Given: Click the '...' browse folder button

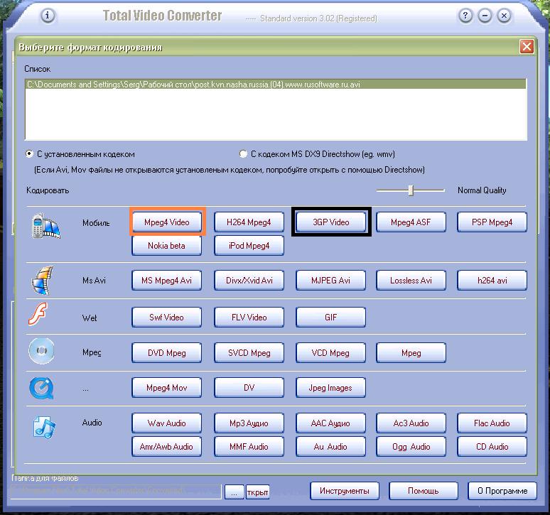Looking at the screenshot, I should tap(234, 492).
